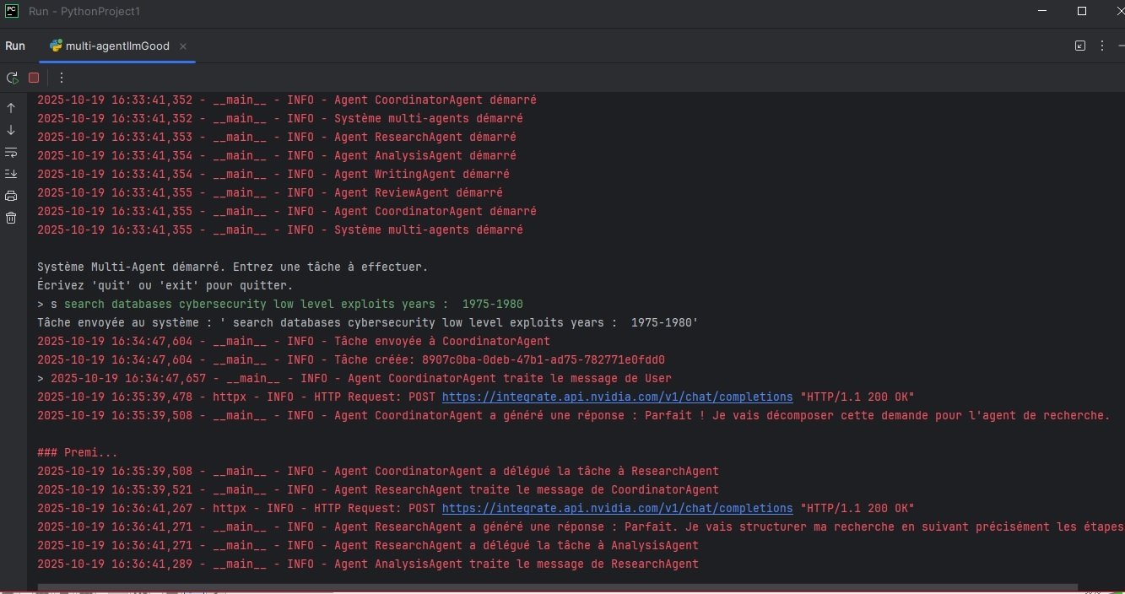The width and height of the screenshot is (1125, 594).
Task: Stop the running process
Action: click(34, 78)
